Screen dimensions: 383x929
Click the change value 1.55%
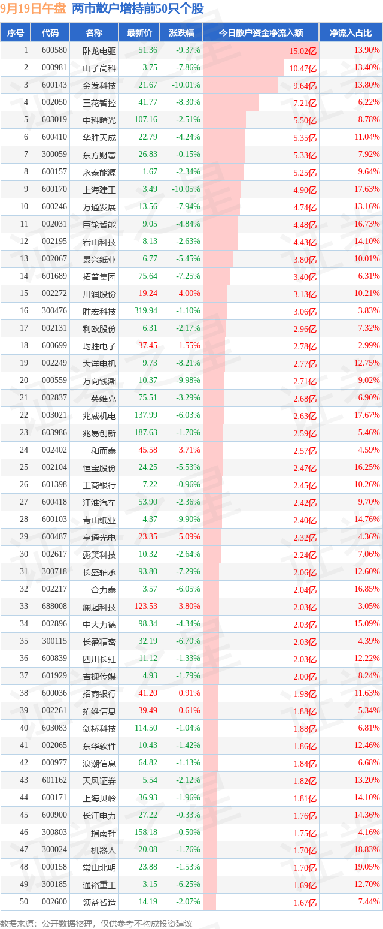coord(189,346)
